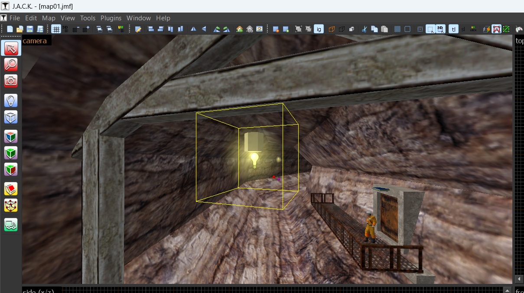This screenshot has width=524, height=293.
Task: Open the Plugins menu
Action: click(x=111, y=18)
